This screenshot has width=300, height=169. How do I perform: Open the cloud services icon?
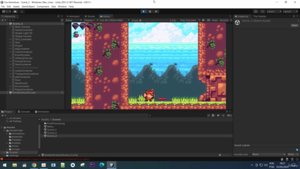15,11
